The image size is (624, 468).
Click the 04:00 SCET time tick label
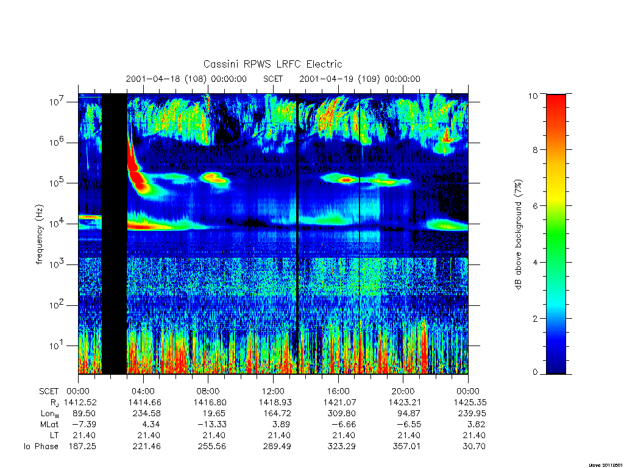(x=143, y=391)
